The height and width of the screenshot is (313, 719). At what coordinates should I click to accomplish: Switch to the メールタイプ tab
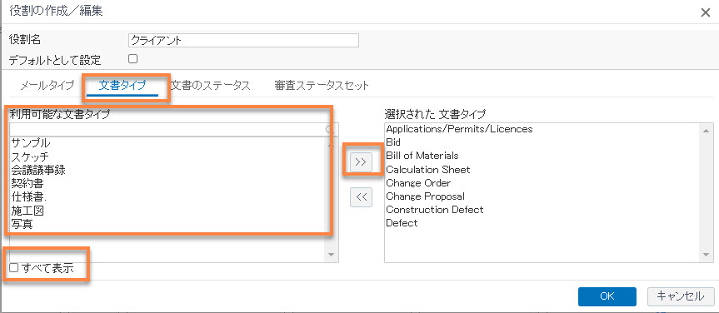pyautogui.click(x=47, y=86)
